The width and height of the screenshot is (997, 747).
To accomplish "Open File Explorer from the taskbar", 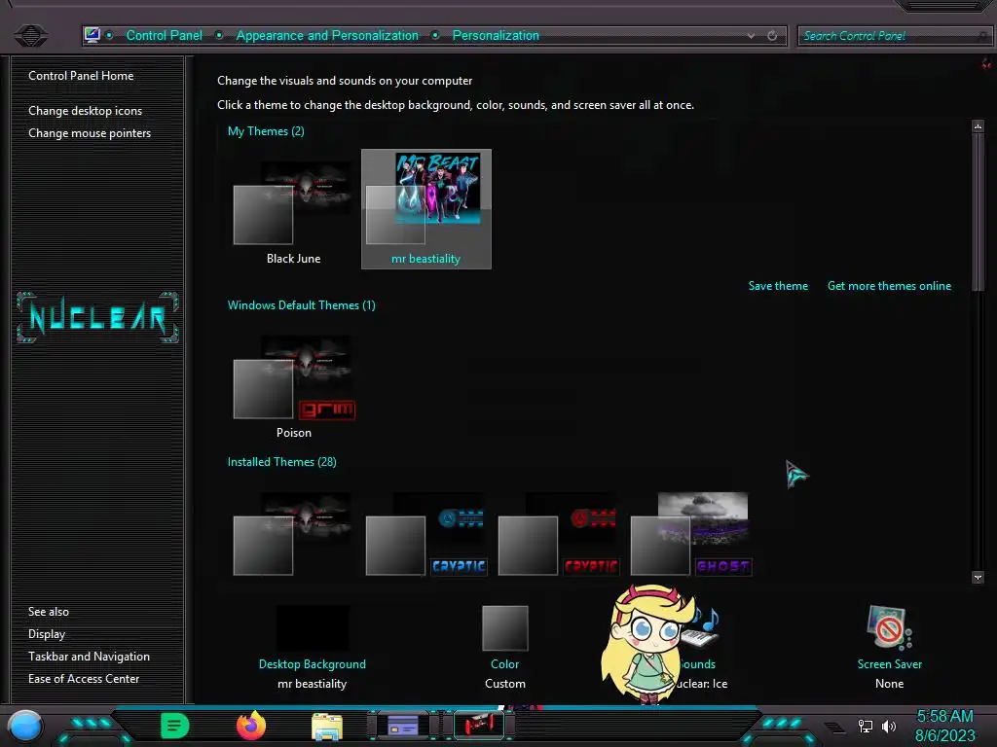I will (x=327, y=727).
